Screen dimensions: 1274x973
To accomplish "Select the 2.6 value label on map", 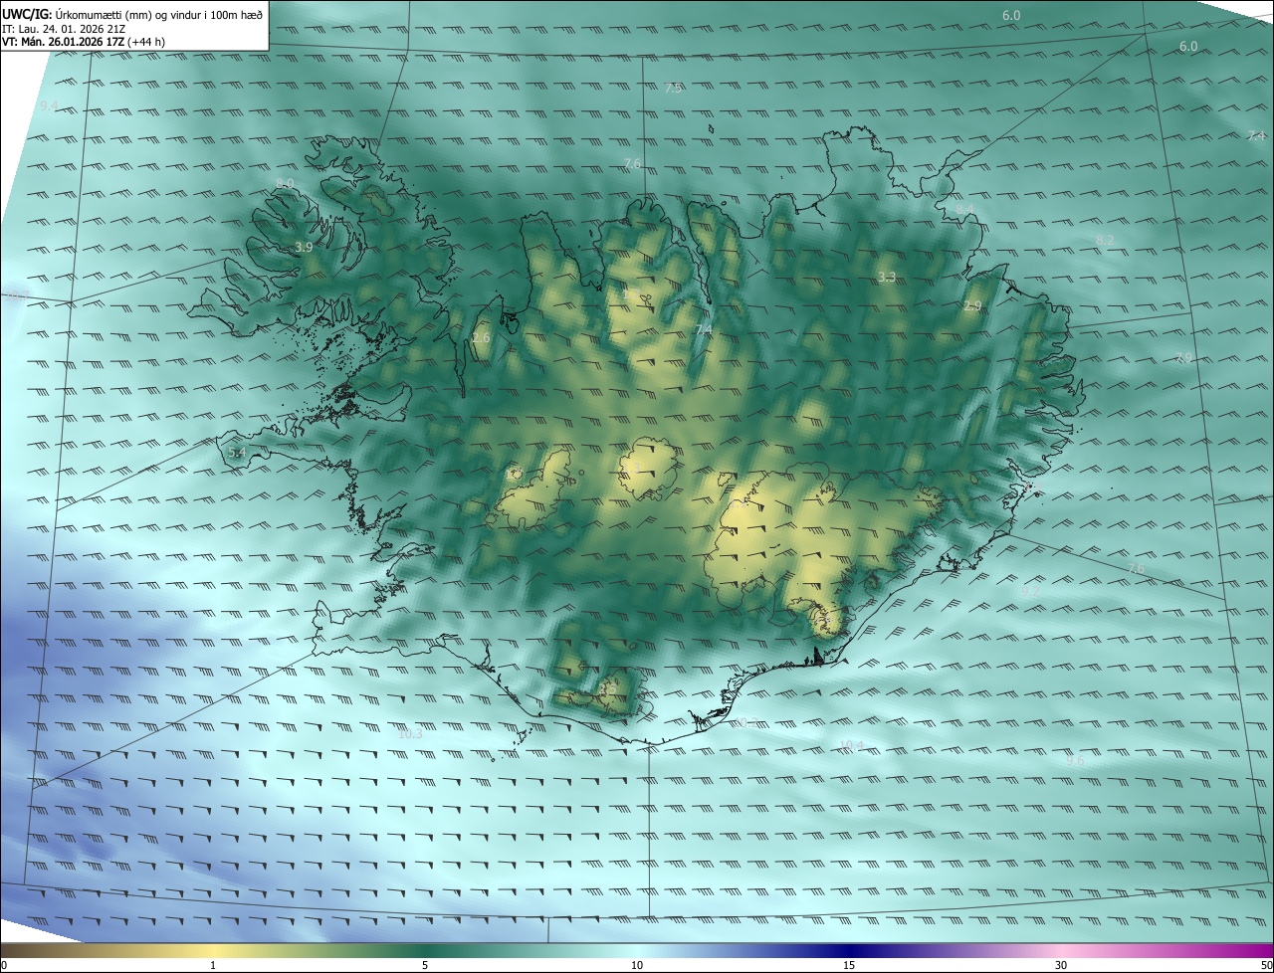I will tap(481, 339).
